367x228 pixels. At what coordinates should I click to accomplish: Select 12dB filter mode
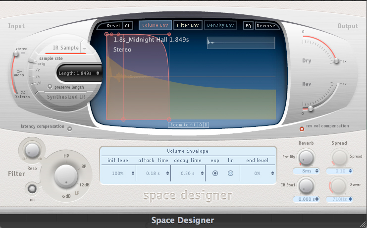[84, 185]
